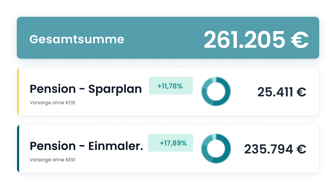Select the +11,78% performance badge
This screenshot has width=336, height=191.
click(x=171, y=86)
